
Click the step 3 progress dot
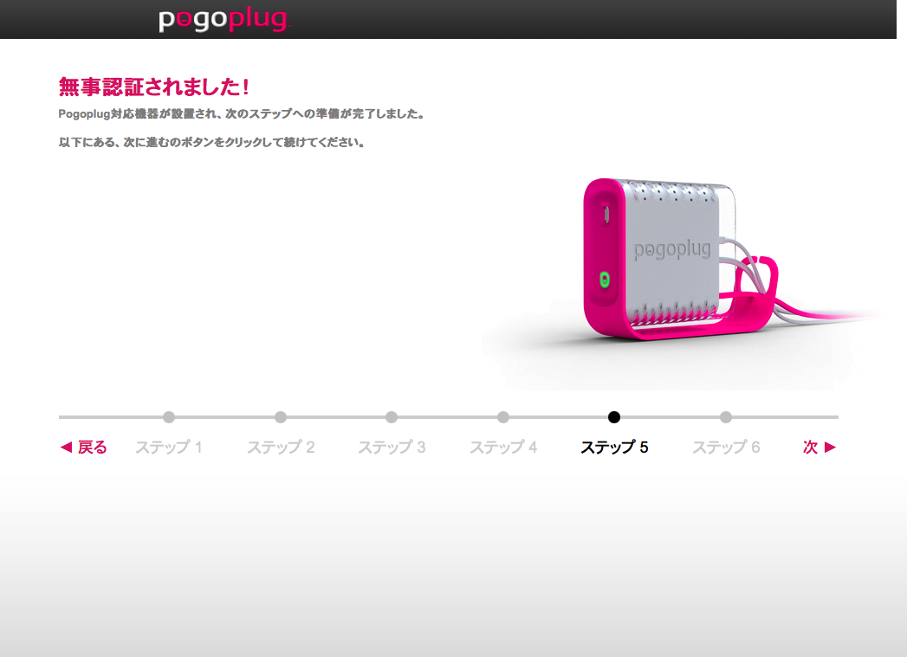[x=392, y=417]
